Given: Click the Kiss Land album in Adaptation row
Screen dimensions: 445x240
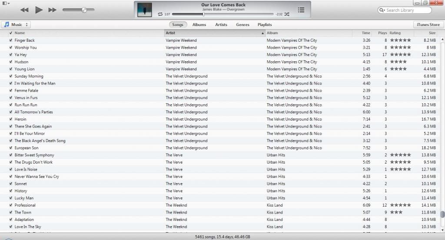Looking at the screenshot, I should 275,220.
